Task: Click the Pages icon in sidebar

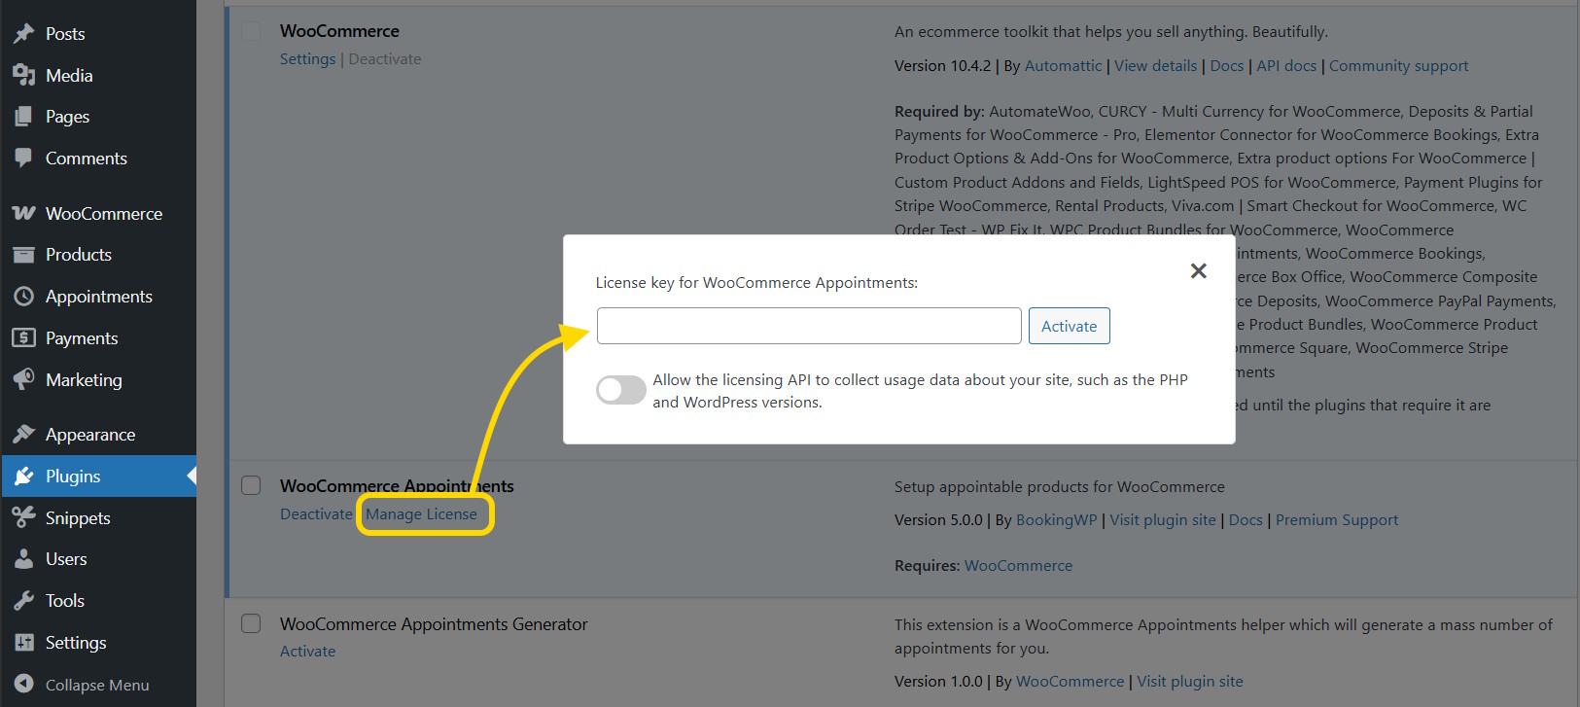Action: click(x=24, y=117)
